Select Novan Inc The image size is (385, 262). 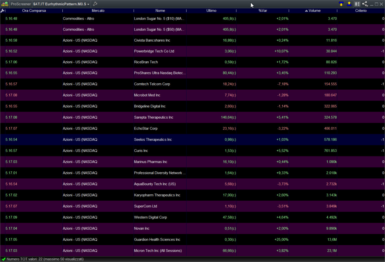click(142, 229)
